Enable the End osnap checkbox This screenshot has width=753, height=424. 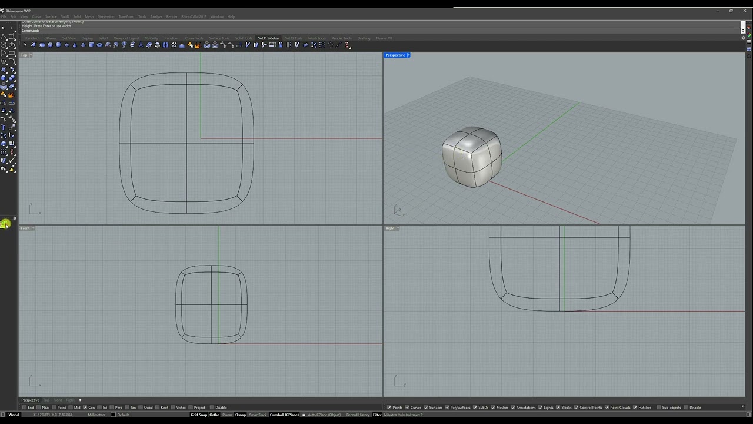[24, 407]
